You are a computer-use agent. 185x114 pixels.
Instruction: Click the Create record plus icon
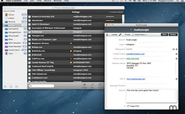(x=84, y=85)
